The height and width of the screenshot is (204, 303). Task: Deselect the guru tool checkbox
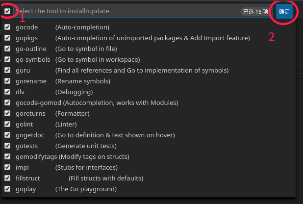(7, 70)
